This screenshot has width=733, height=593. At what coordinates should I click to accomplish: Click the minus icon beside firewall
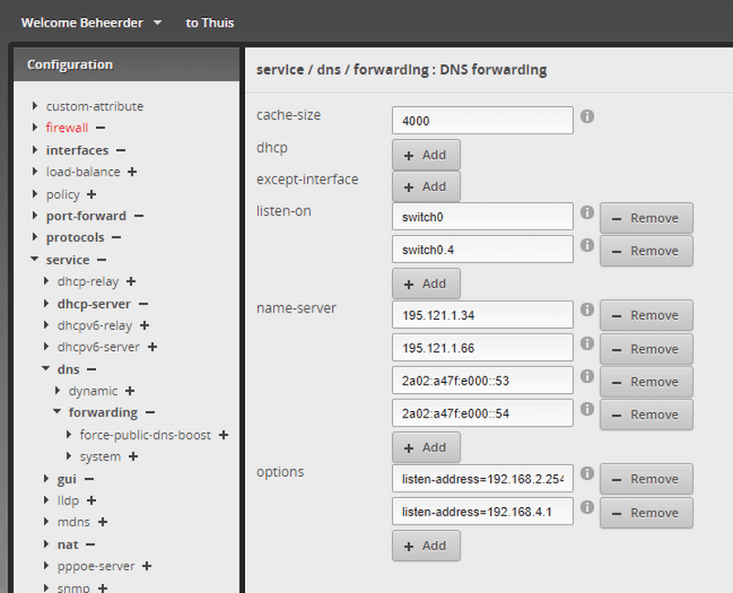coord(100,128)
